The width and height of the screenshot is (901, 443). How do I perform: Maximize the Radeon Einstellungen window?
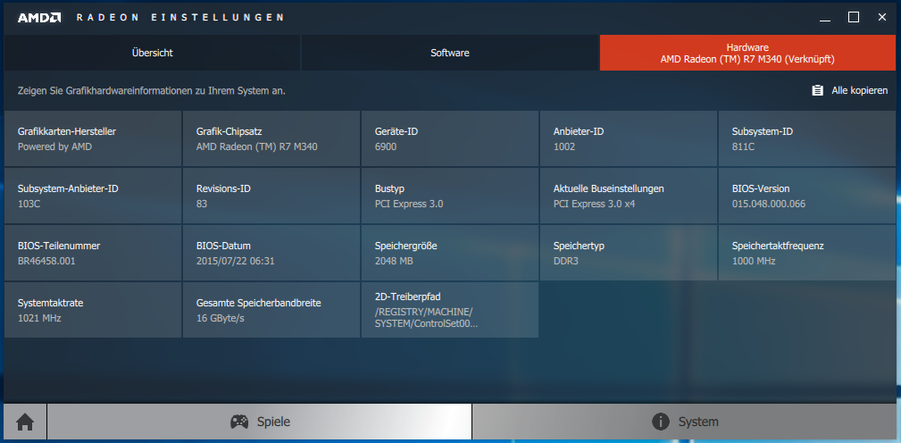point(854,17)
